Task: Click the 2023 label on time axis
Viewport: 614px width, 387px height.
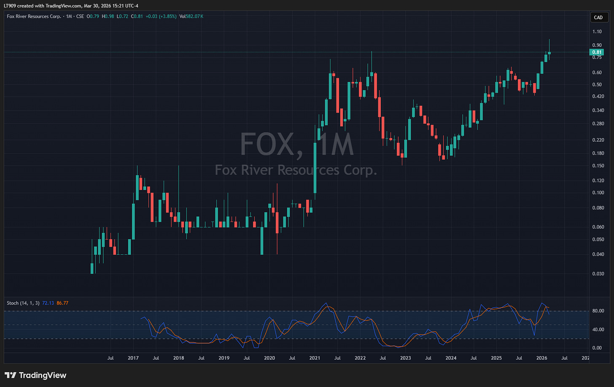Action: (405, 358)
